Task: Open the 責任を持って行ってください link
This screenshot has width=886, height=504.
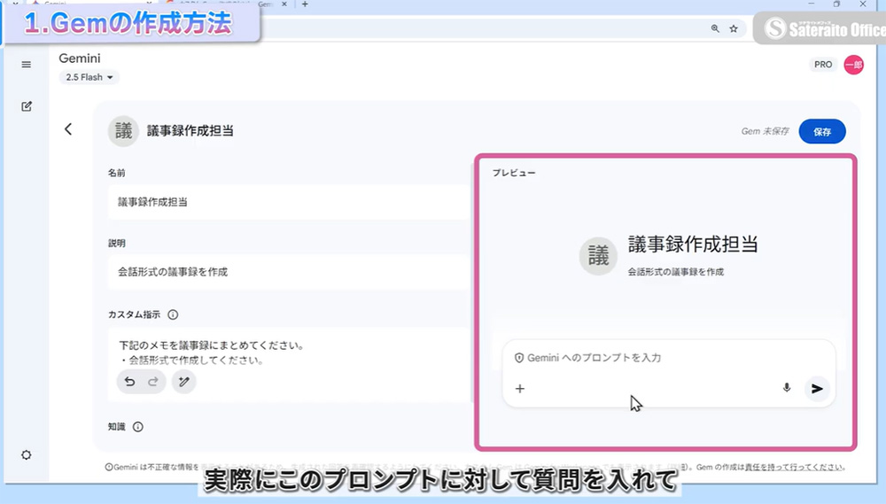Action: [x=795, y=468]
